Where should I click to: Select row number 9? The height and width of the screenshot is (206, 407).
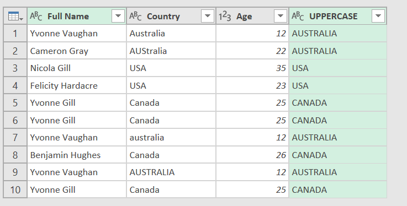coord(15,172)
